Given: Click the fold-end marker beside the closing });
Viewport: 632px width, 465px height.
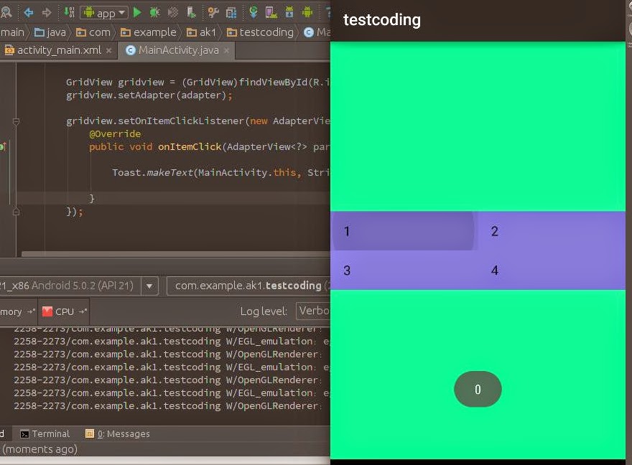Looking at the screenshot, I should (16, 212).
